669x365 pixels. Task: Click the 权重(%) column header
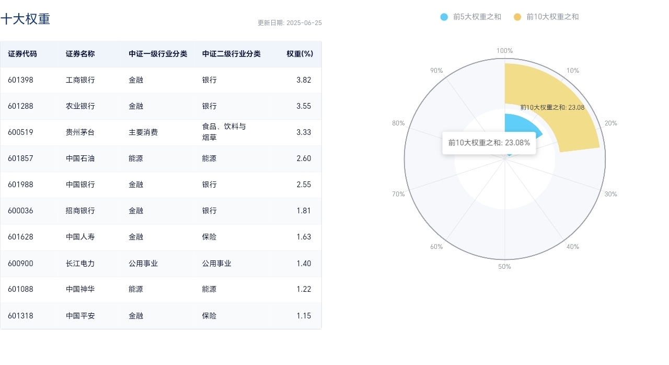[x=299, y=54]
